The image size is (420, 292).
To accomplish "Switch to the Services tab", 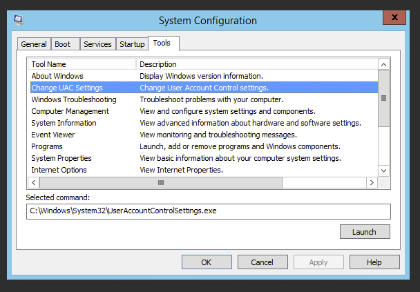I will coord(97,44).
